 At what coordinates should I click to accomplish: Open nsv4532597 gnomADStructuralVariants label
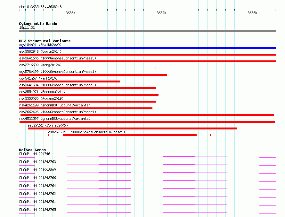[x=55, y=119]
